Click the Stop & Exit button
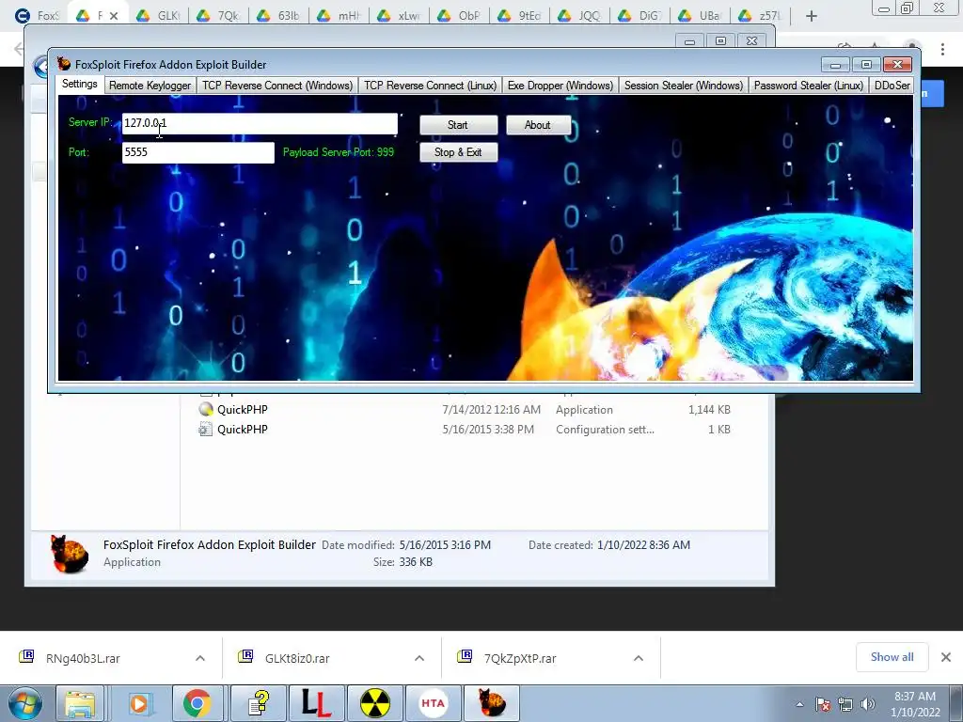Screen dimensions: 963x722 pos(458,152)
